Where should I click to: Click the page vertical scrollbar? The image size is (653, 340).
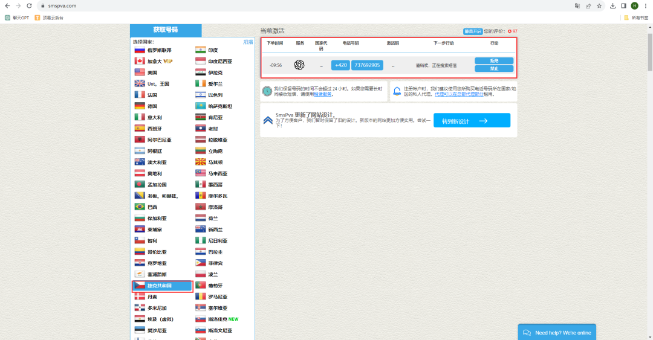click(x=650, y=52)
